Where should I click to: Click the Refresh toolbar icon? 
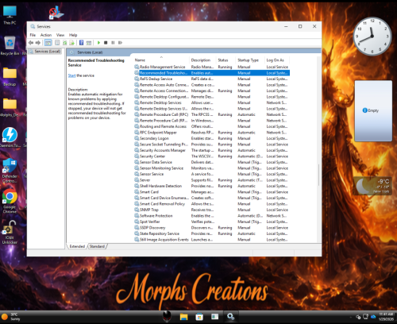click(64, 43)
